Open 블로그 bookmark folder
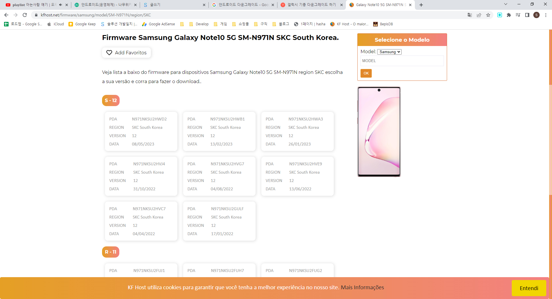 tap(281, 24)
